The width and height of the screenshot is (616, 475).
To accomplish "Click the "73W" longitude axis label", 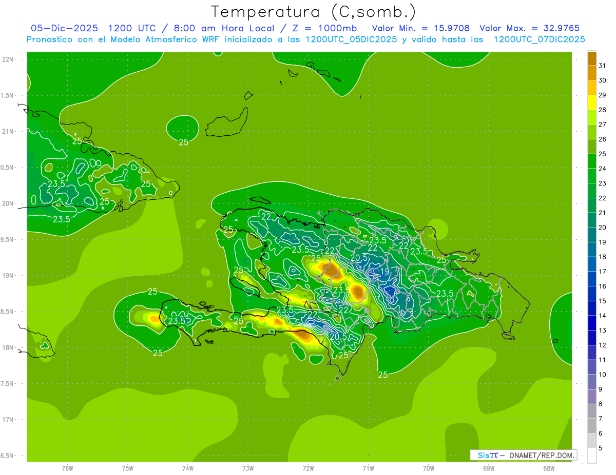I will (x=248, y=468).
